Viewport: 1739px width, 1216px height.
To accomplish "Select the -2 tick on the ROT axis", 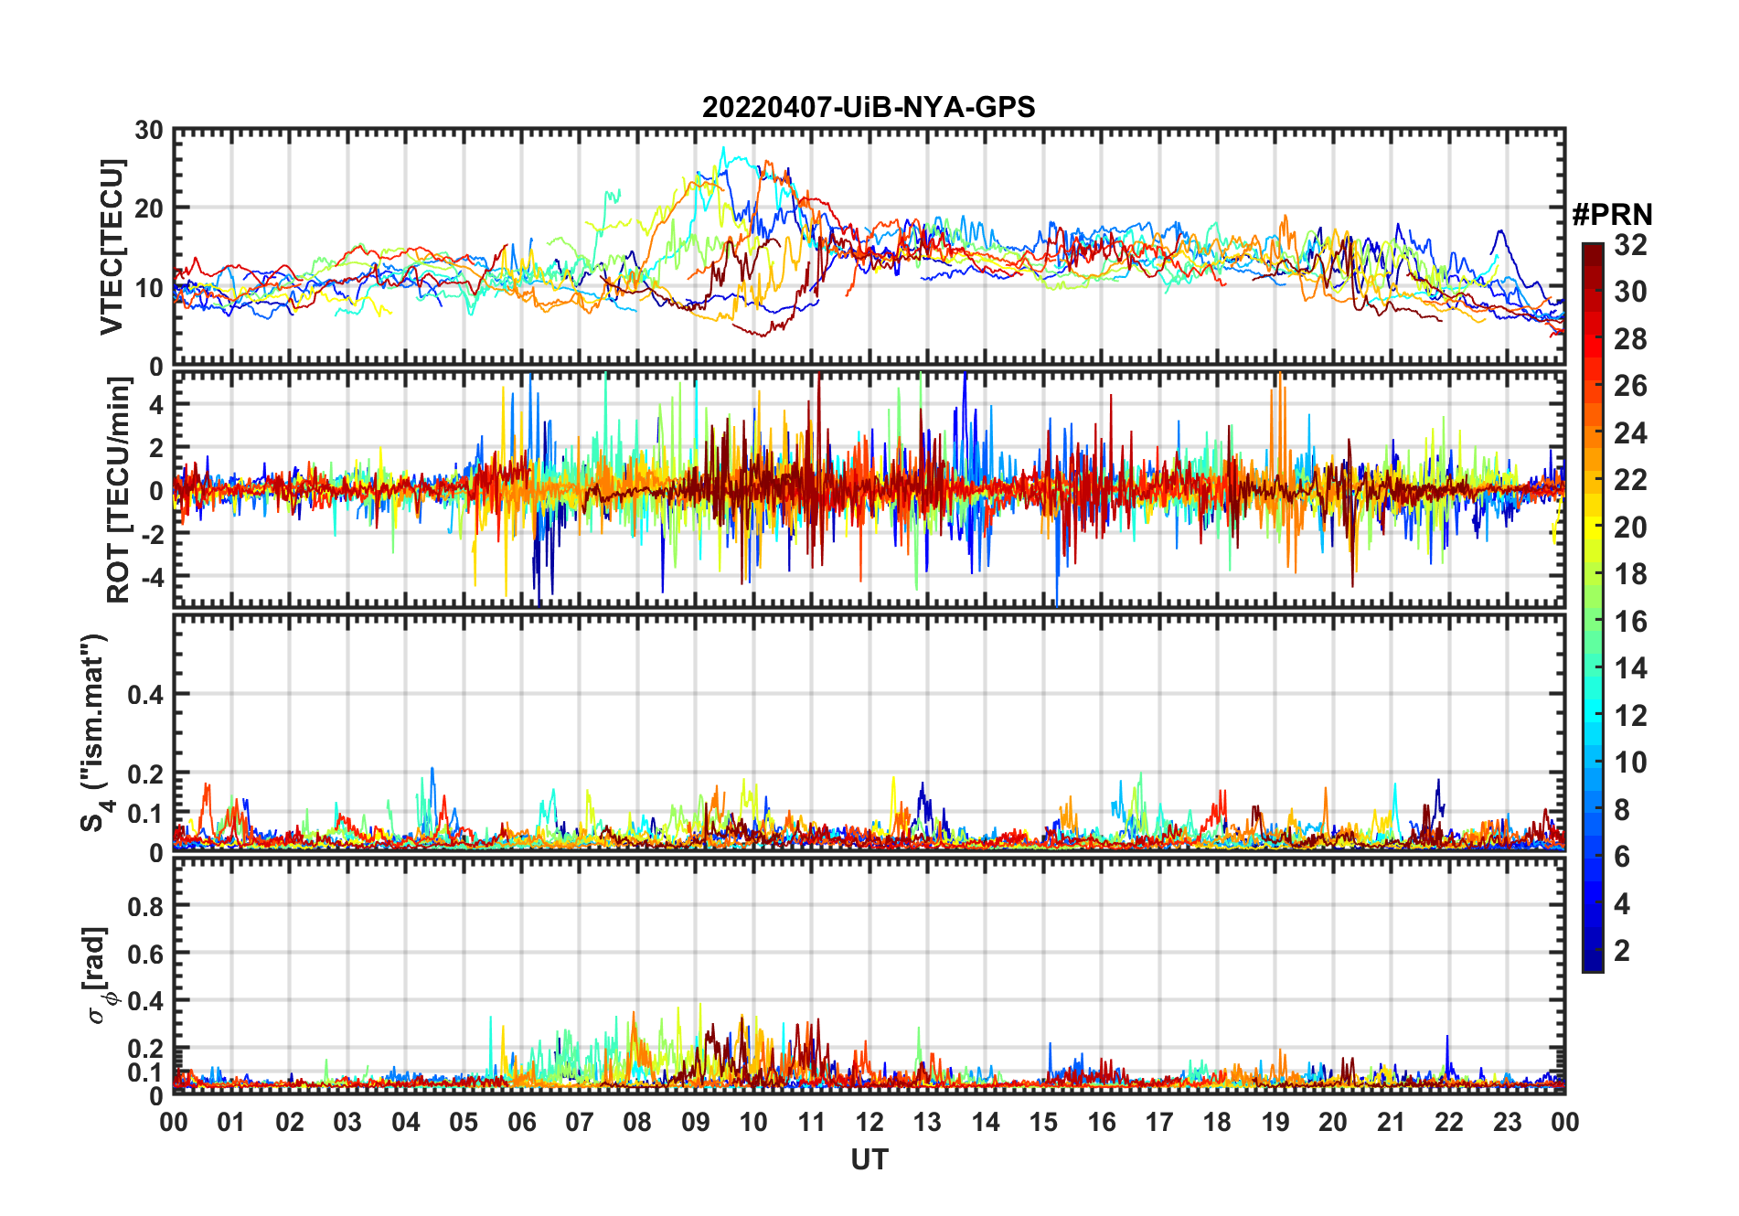I will (x=152, y=534).
